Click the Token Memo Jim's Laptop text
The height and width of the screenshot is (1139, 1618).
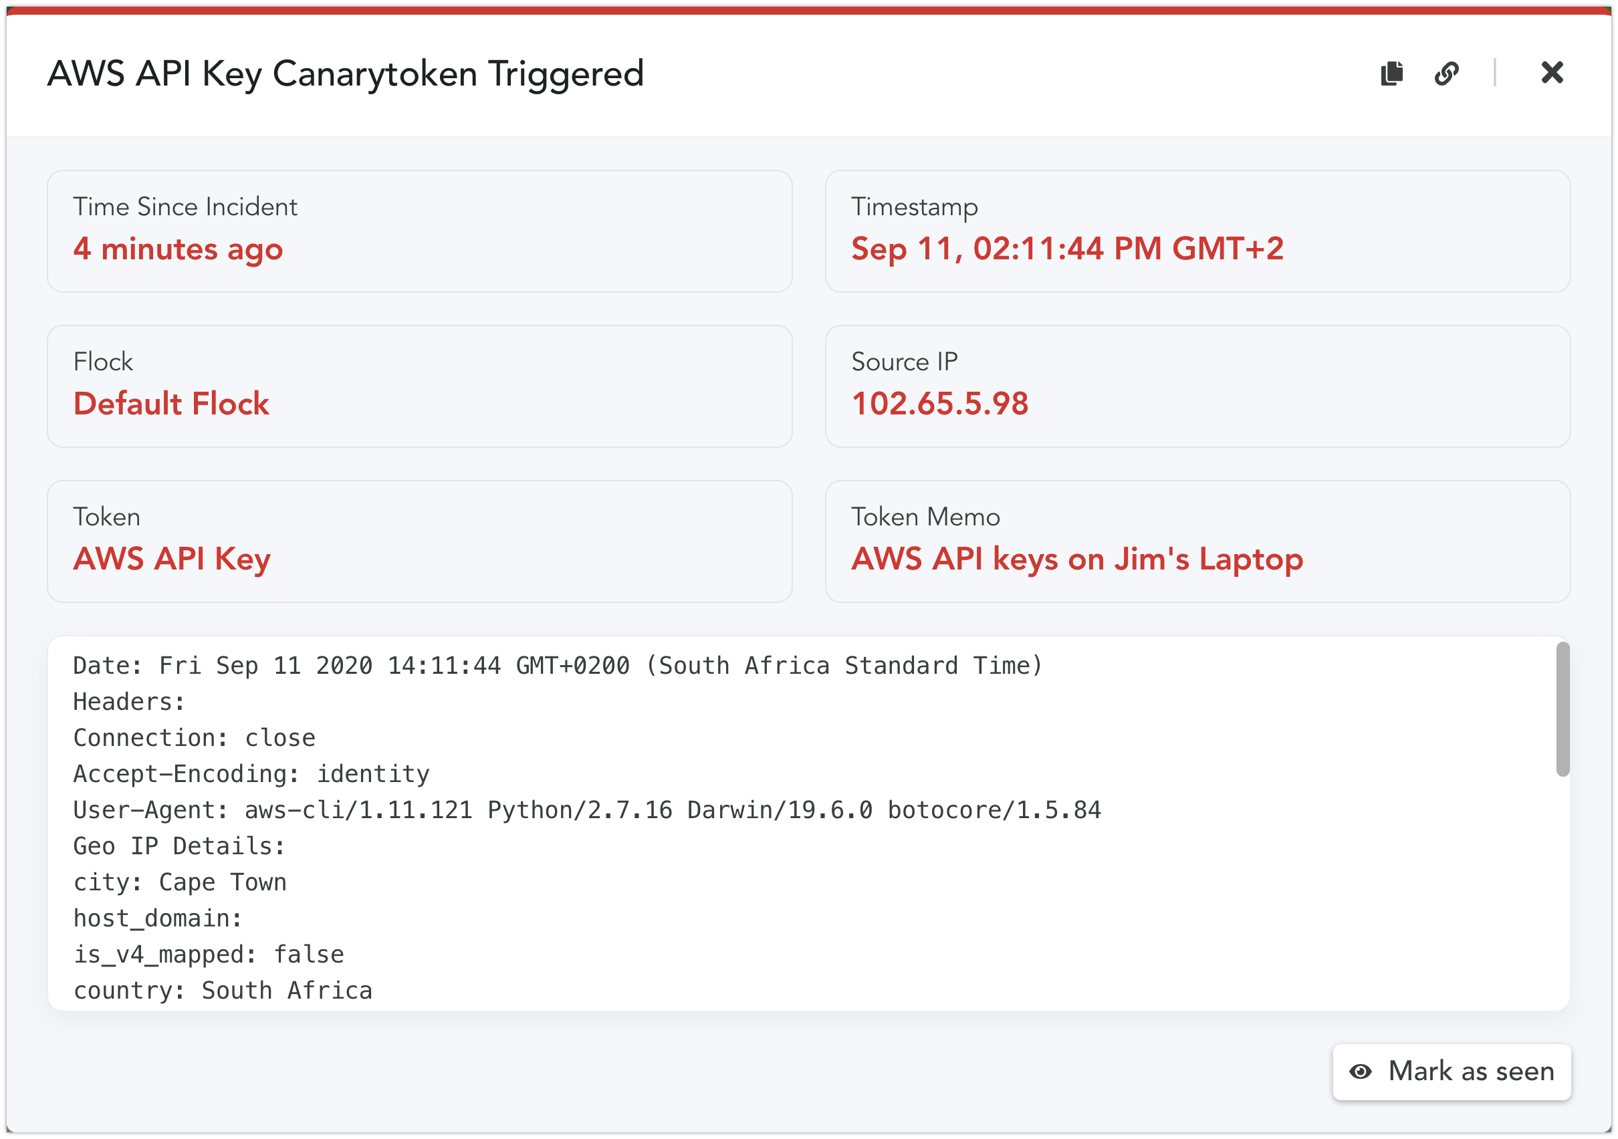point(1077,559)
